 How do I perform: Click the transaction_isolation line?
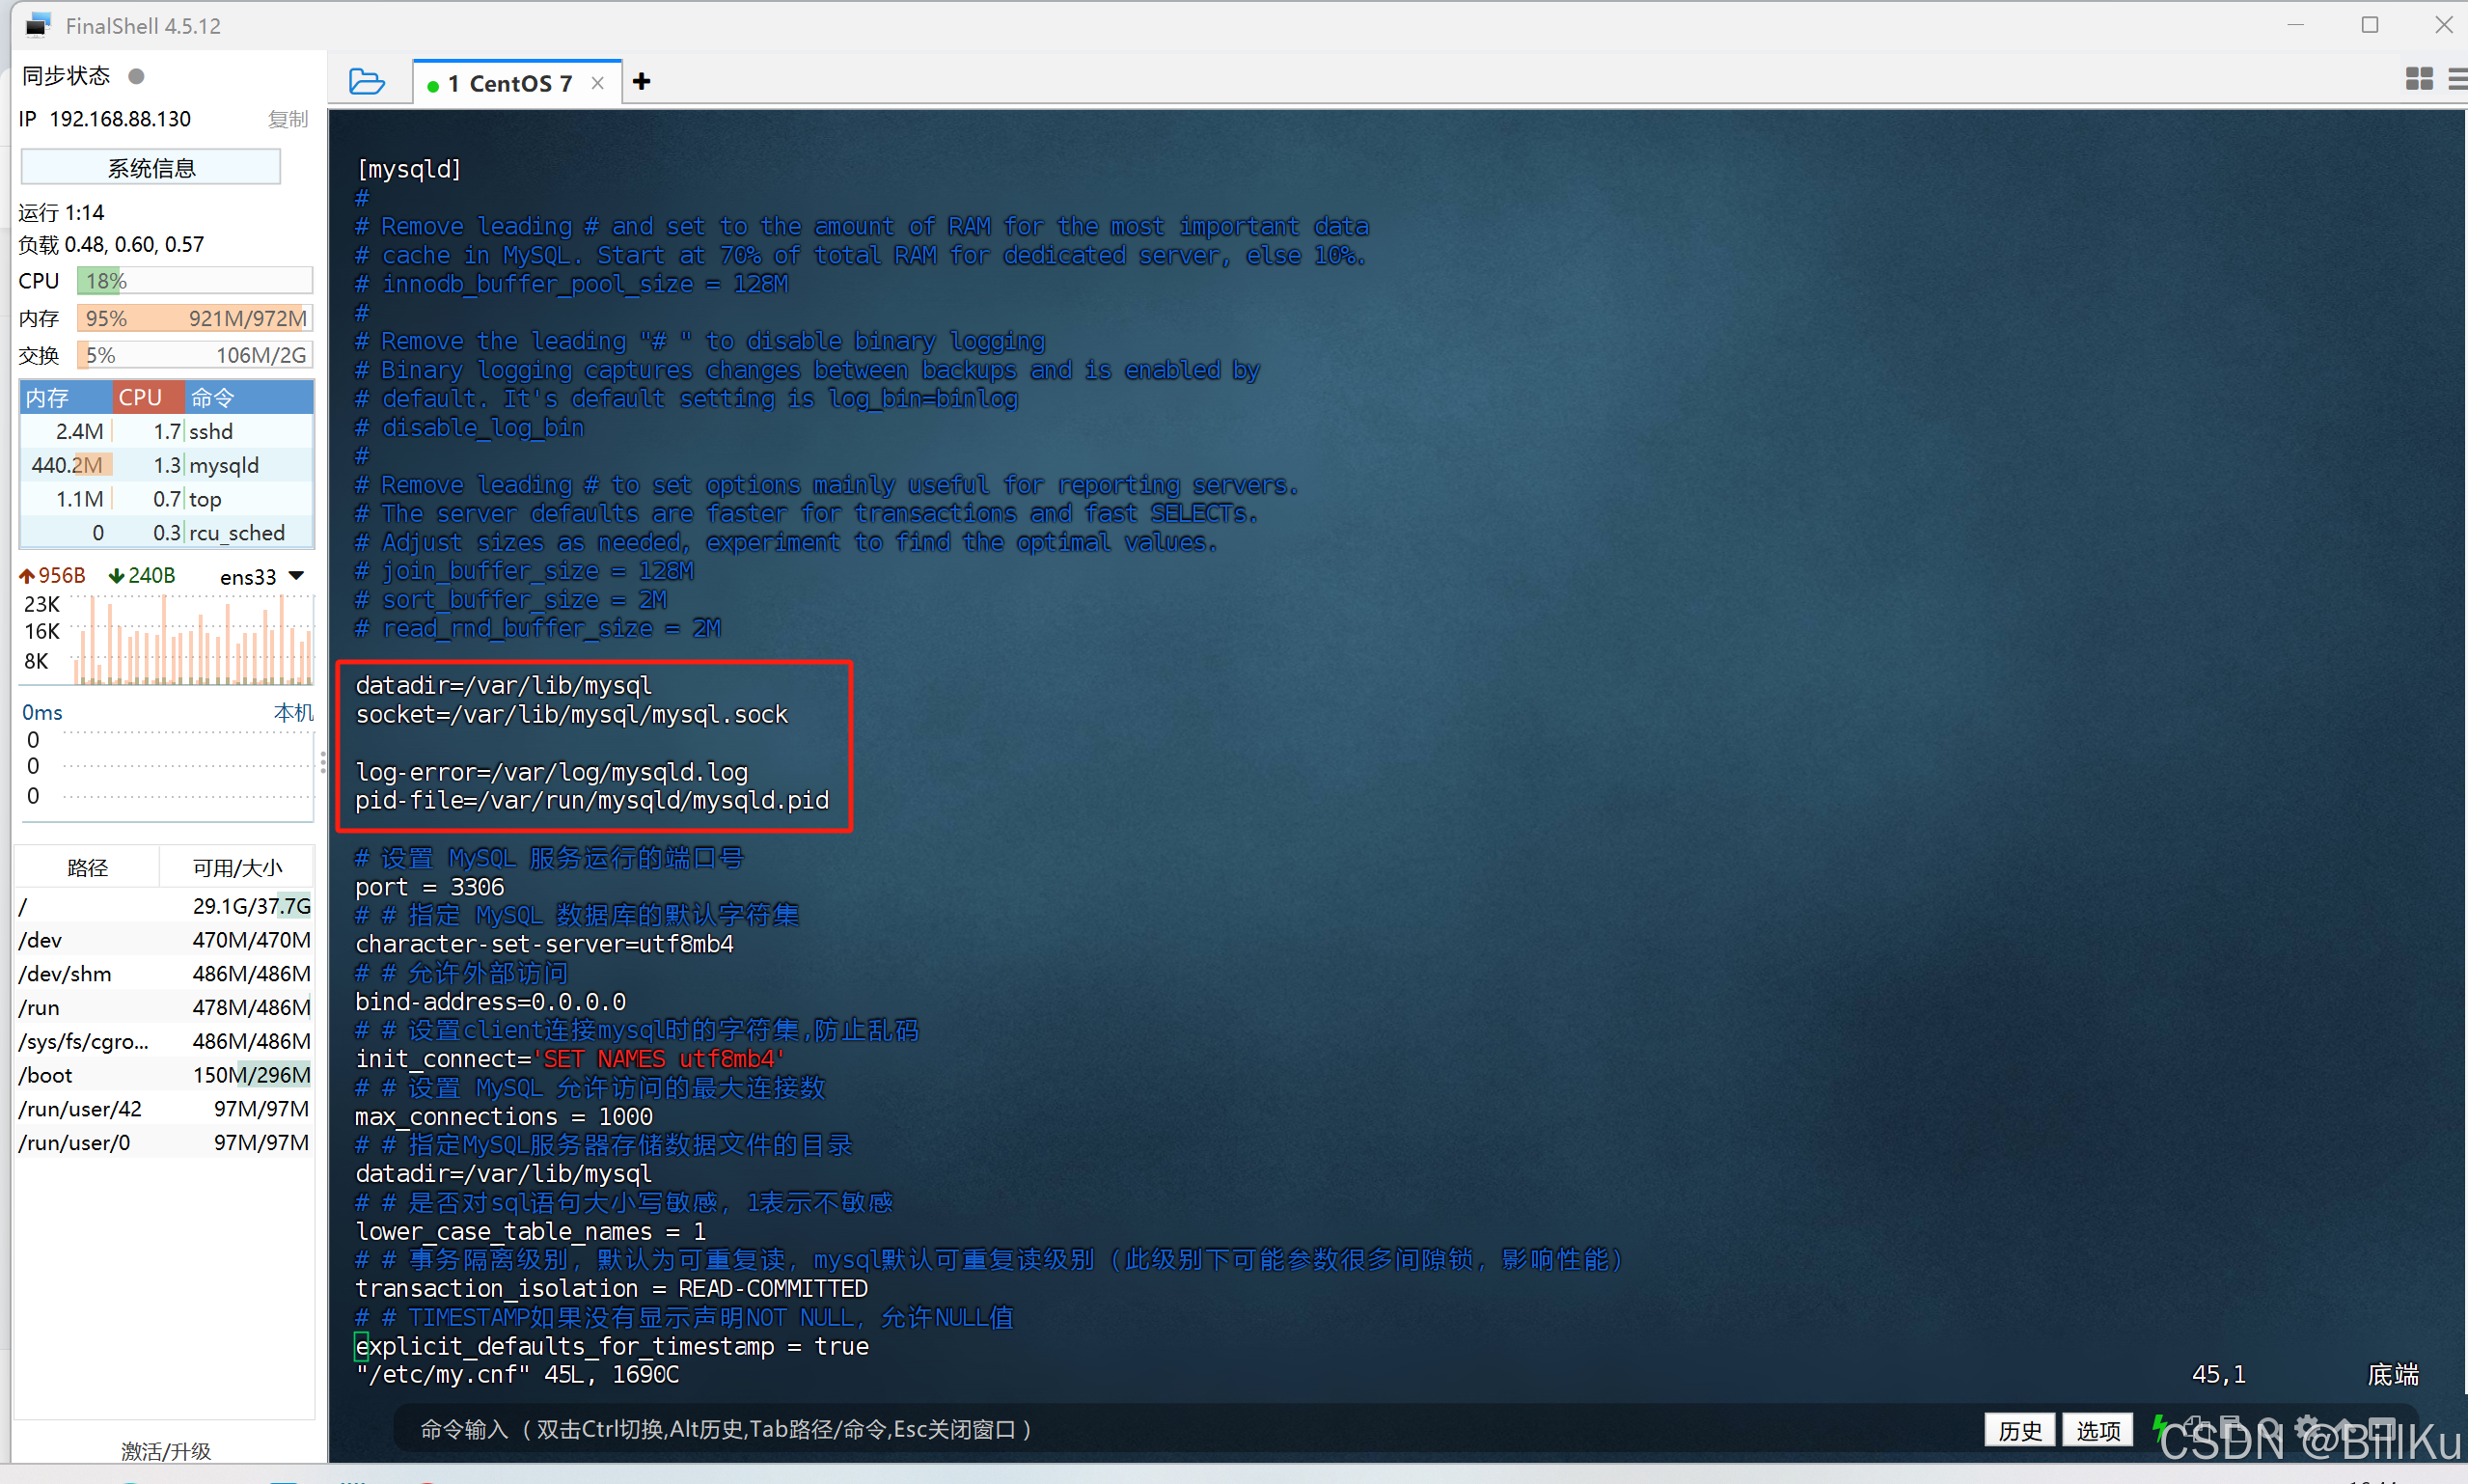612,1289
